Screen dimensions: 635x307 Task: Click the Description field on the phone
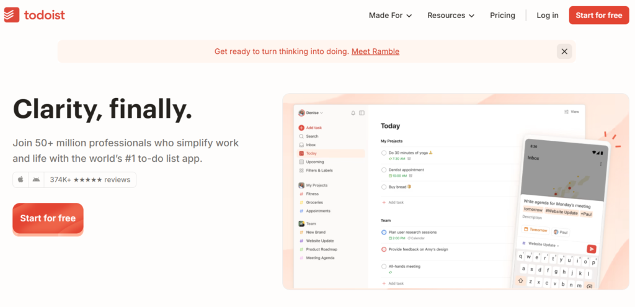531,217
